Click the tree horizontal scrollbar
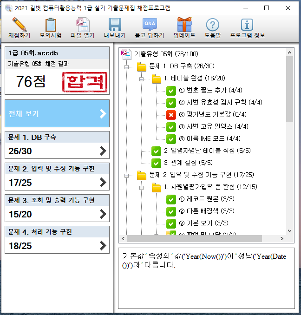Viewport: 301px width, 315px height. tap(204, 239)
